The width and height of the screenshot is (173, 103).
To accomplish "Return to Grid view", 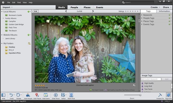I will 35,11.
